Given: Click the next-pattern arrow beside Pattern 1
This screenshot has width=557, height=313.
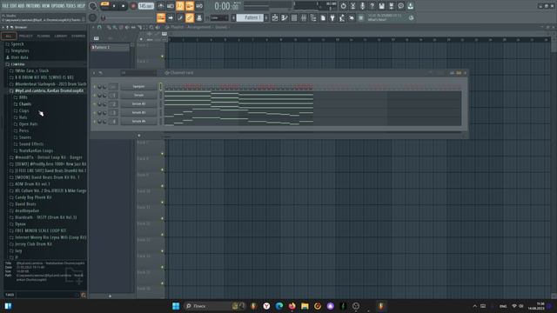Looking at the screenshot, I should 266,17.
